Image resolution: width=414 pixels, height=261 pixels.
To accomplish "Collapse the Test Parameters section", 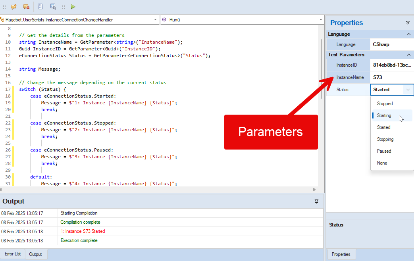I will click(409, 55).
